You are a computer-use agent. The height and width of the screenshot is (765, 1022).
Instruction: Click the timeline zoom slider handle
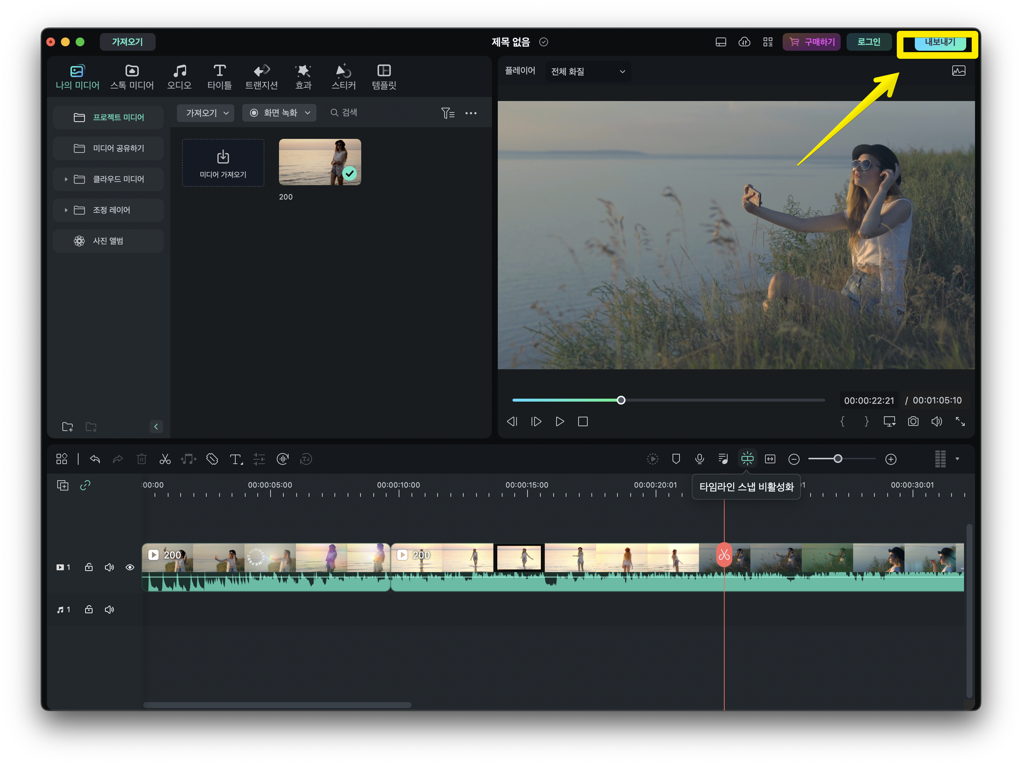coord(838,459)
